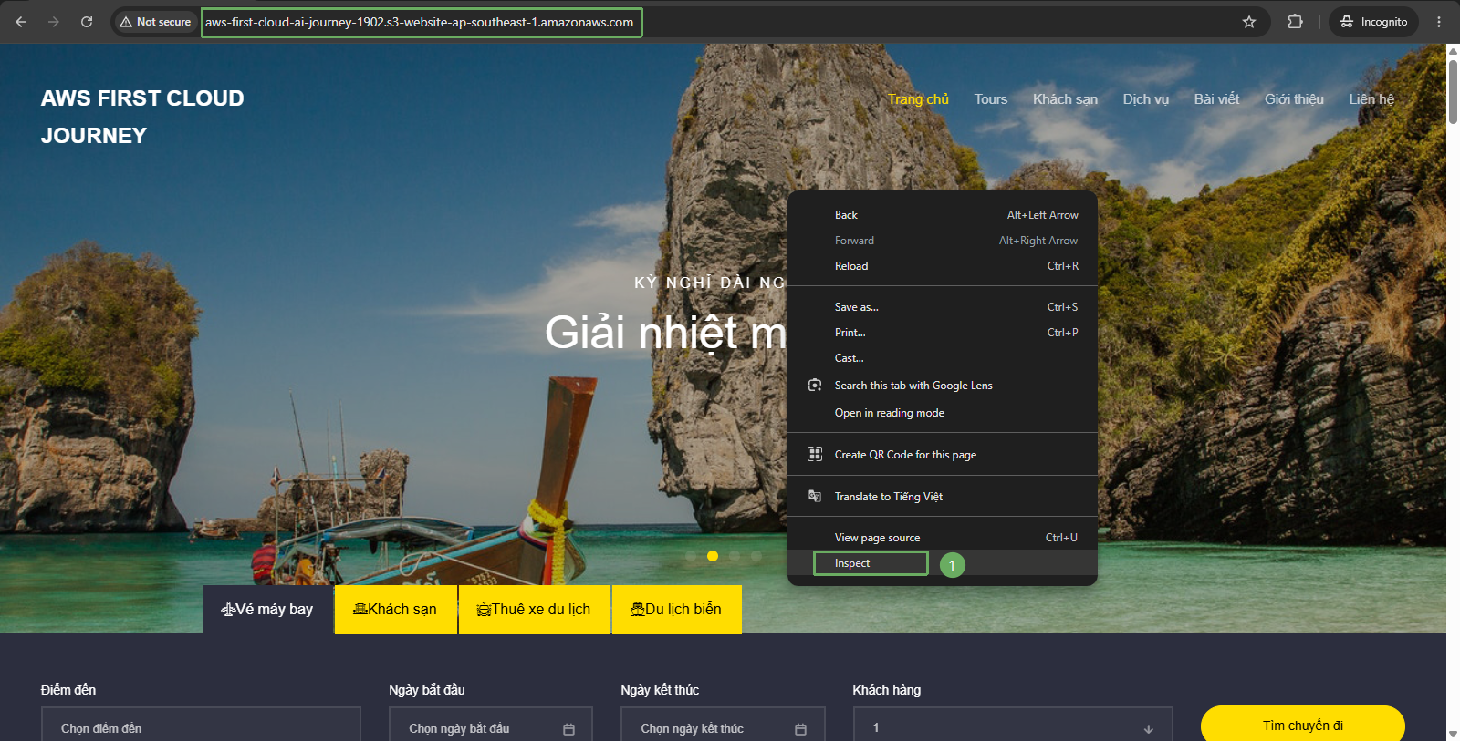Viewport: 1460px width, 741px height.
Task: Open Chrome three-dot menu
Action: (x=1439, y=22)
